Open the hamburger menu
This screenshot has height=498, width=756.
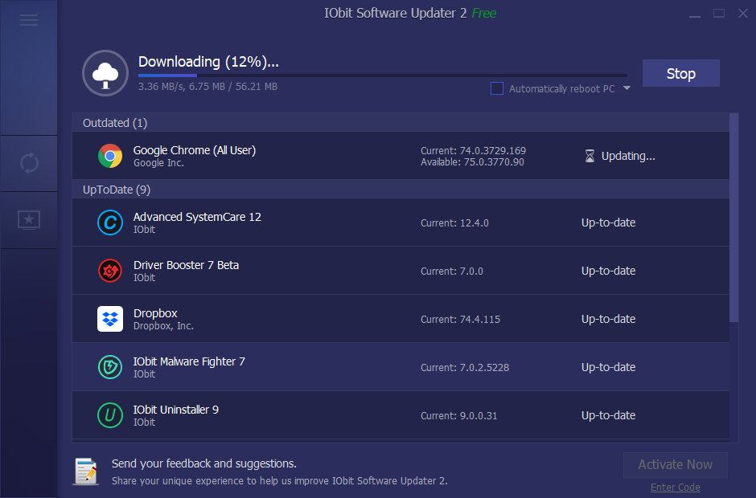click(29, 20)
